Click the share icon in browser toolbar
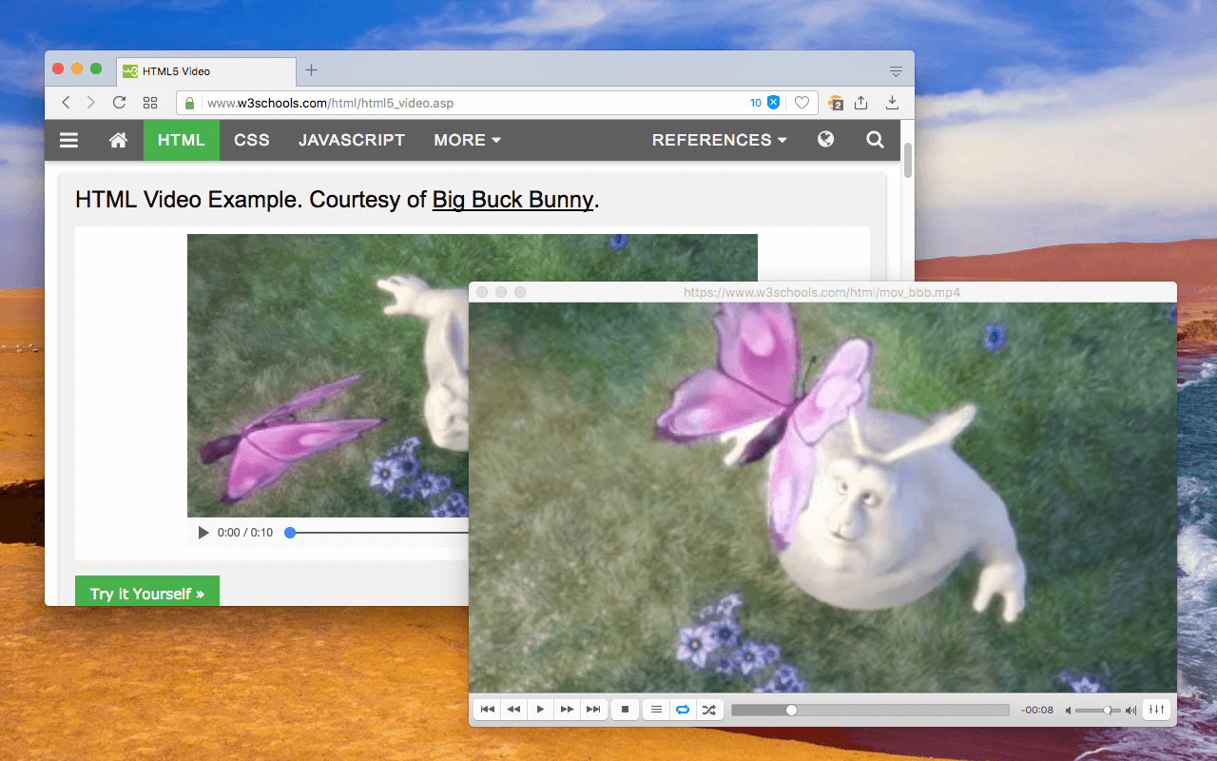 (x=861, y=103)
